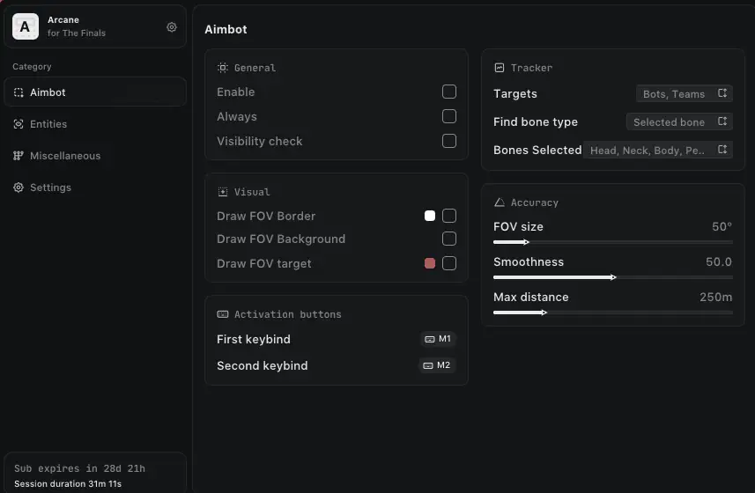The height and width of the screenshot is (493, 755).
Task: Enable Draw FOV target checkbox
Action: pos(448,263)
